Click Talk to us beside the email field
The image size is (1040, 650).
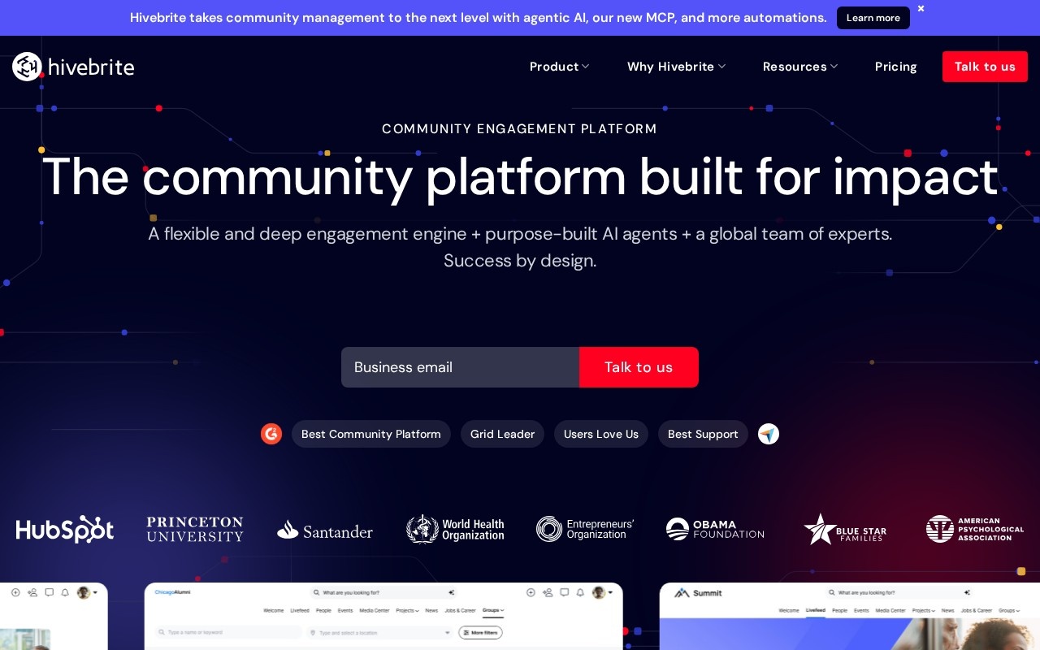coord(639,367)
